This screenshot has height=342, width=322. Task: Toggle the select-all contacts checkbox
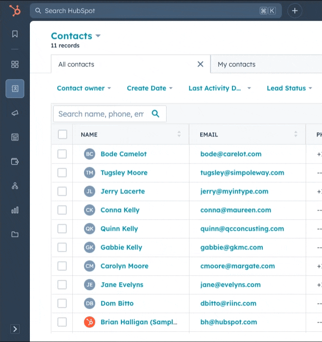click(x=63, y=135)
